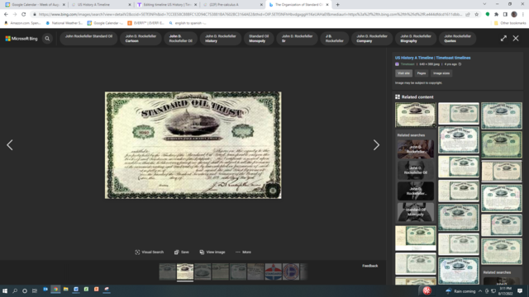Advance to the next image arrow
Image resolution: width=529 pixels, height=297 pixels.
(376, 145)
